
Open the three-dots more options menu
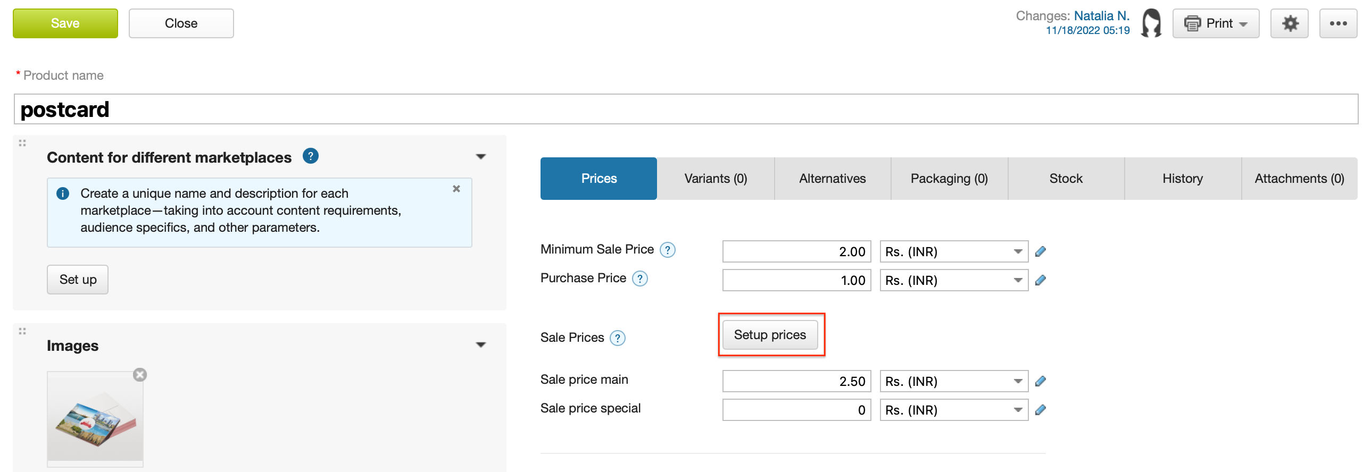pyautogui.click(x=1338, y=23)
